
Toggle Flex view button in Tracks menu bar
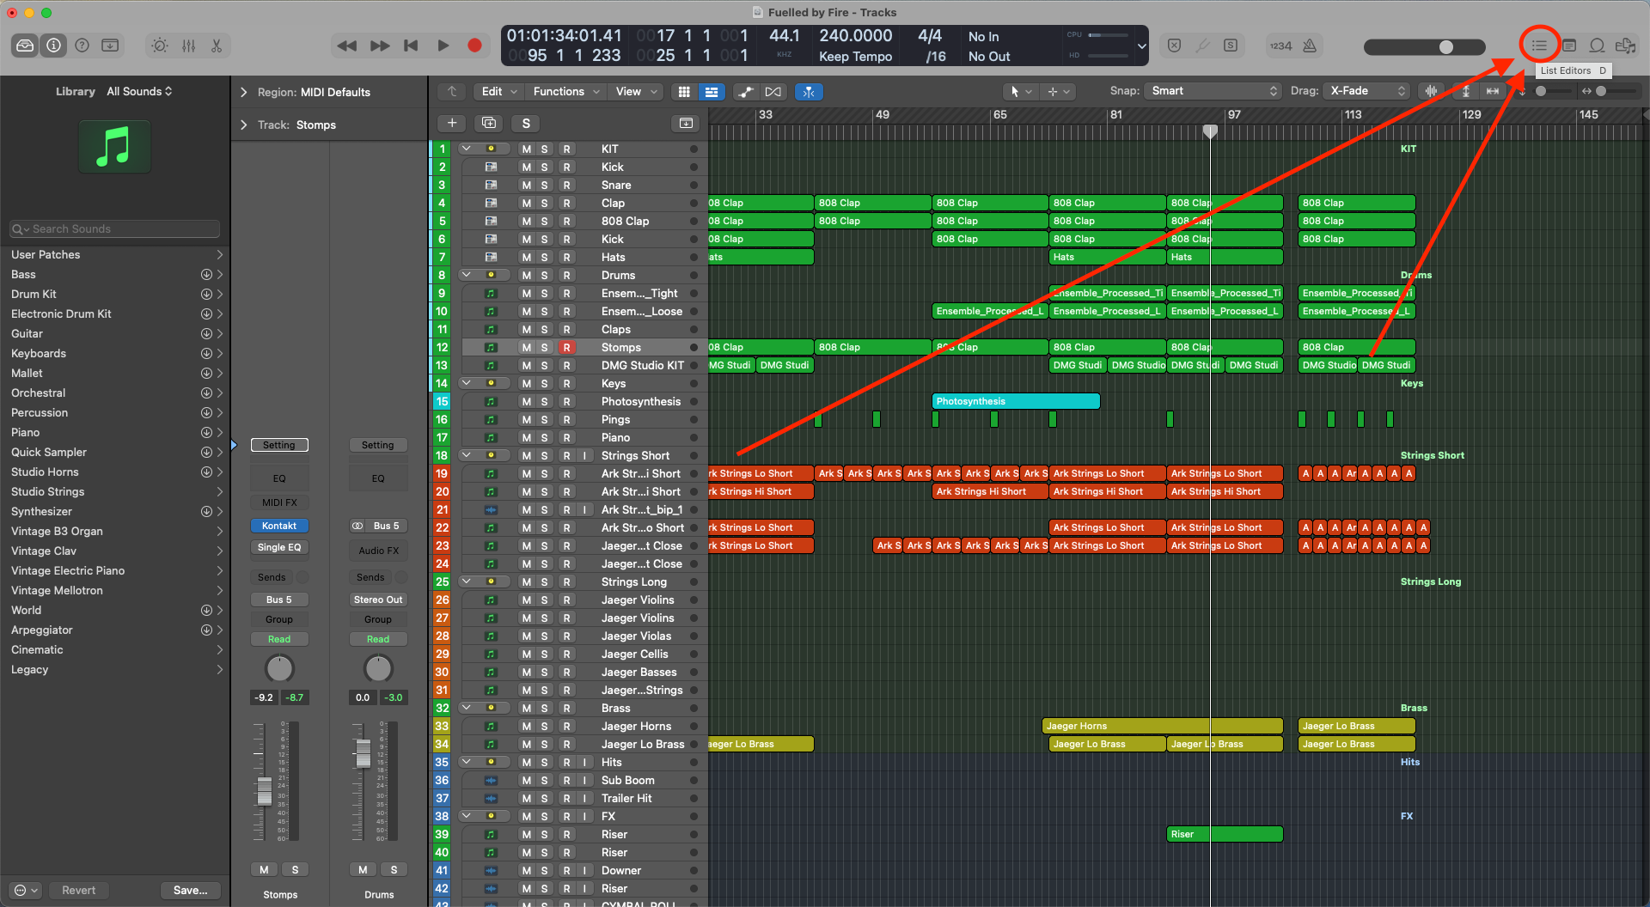pos(773,92)
